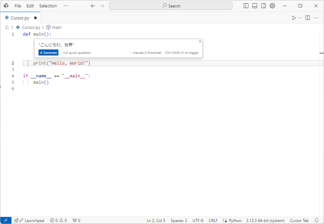
Task: Click the Run Python File play icon
Action: [x=294, y=18]
